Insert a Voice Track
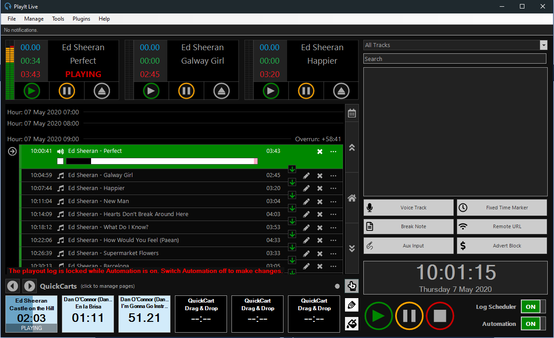554x338 pixels. pyautogui.click(x=409, y=208)
